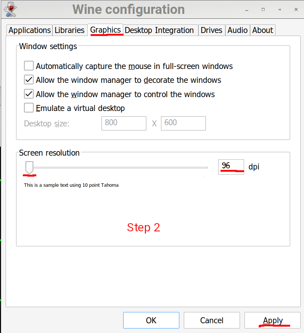The image size is (304, 333).
Task: Enable Emulate a virtual desktop
Action: tap(28, 108)
